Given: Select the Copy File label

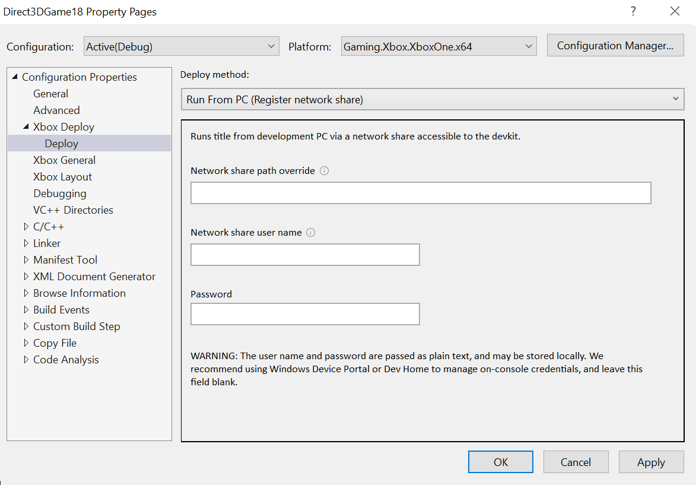Looking at the screenshot, I should click(55, 343).
